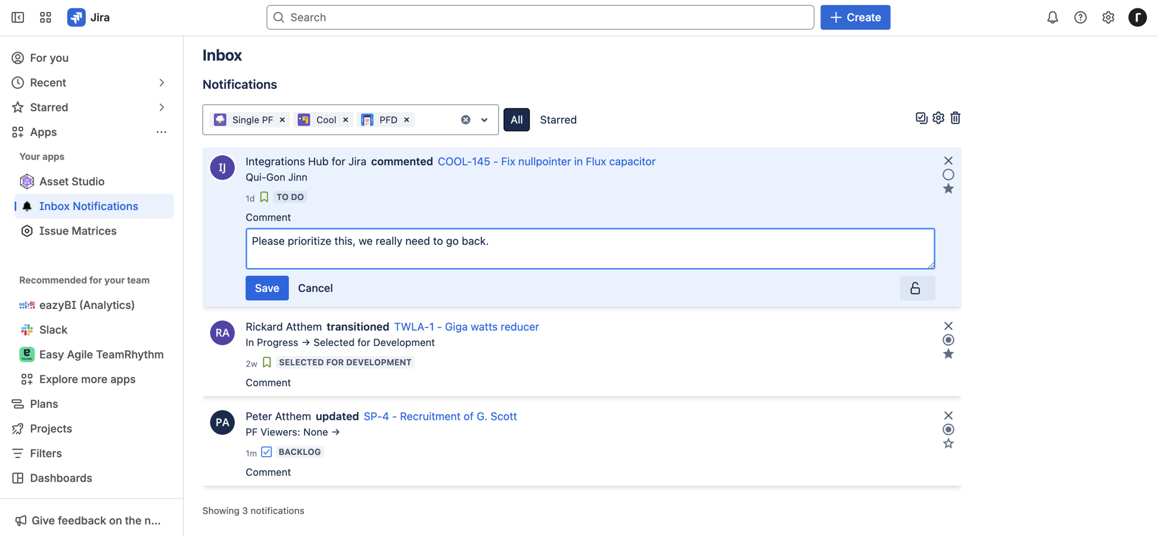Click the notifications bell icon in header
This screenshot has height=536, width=1157.
click(1053, 17)
